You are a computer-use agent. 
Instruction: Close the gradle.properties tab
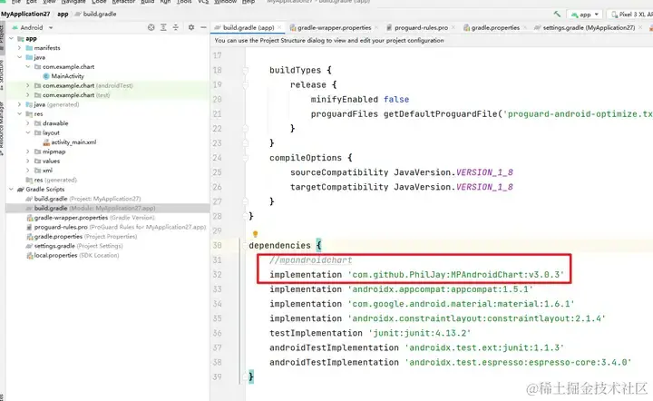tap(525, 28)
